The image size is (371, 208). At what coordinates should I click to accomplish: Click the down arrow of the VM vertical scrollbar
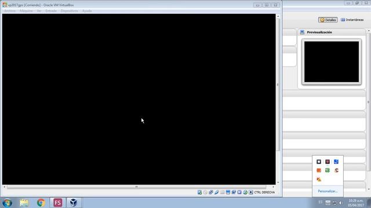click(278, 183)
